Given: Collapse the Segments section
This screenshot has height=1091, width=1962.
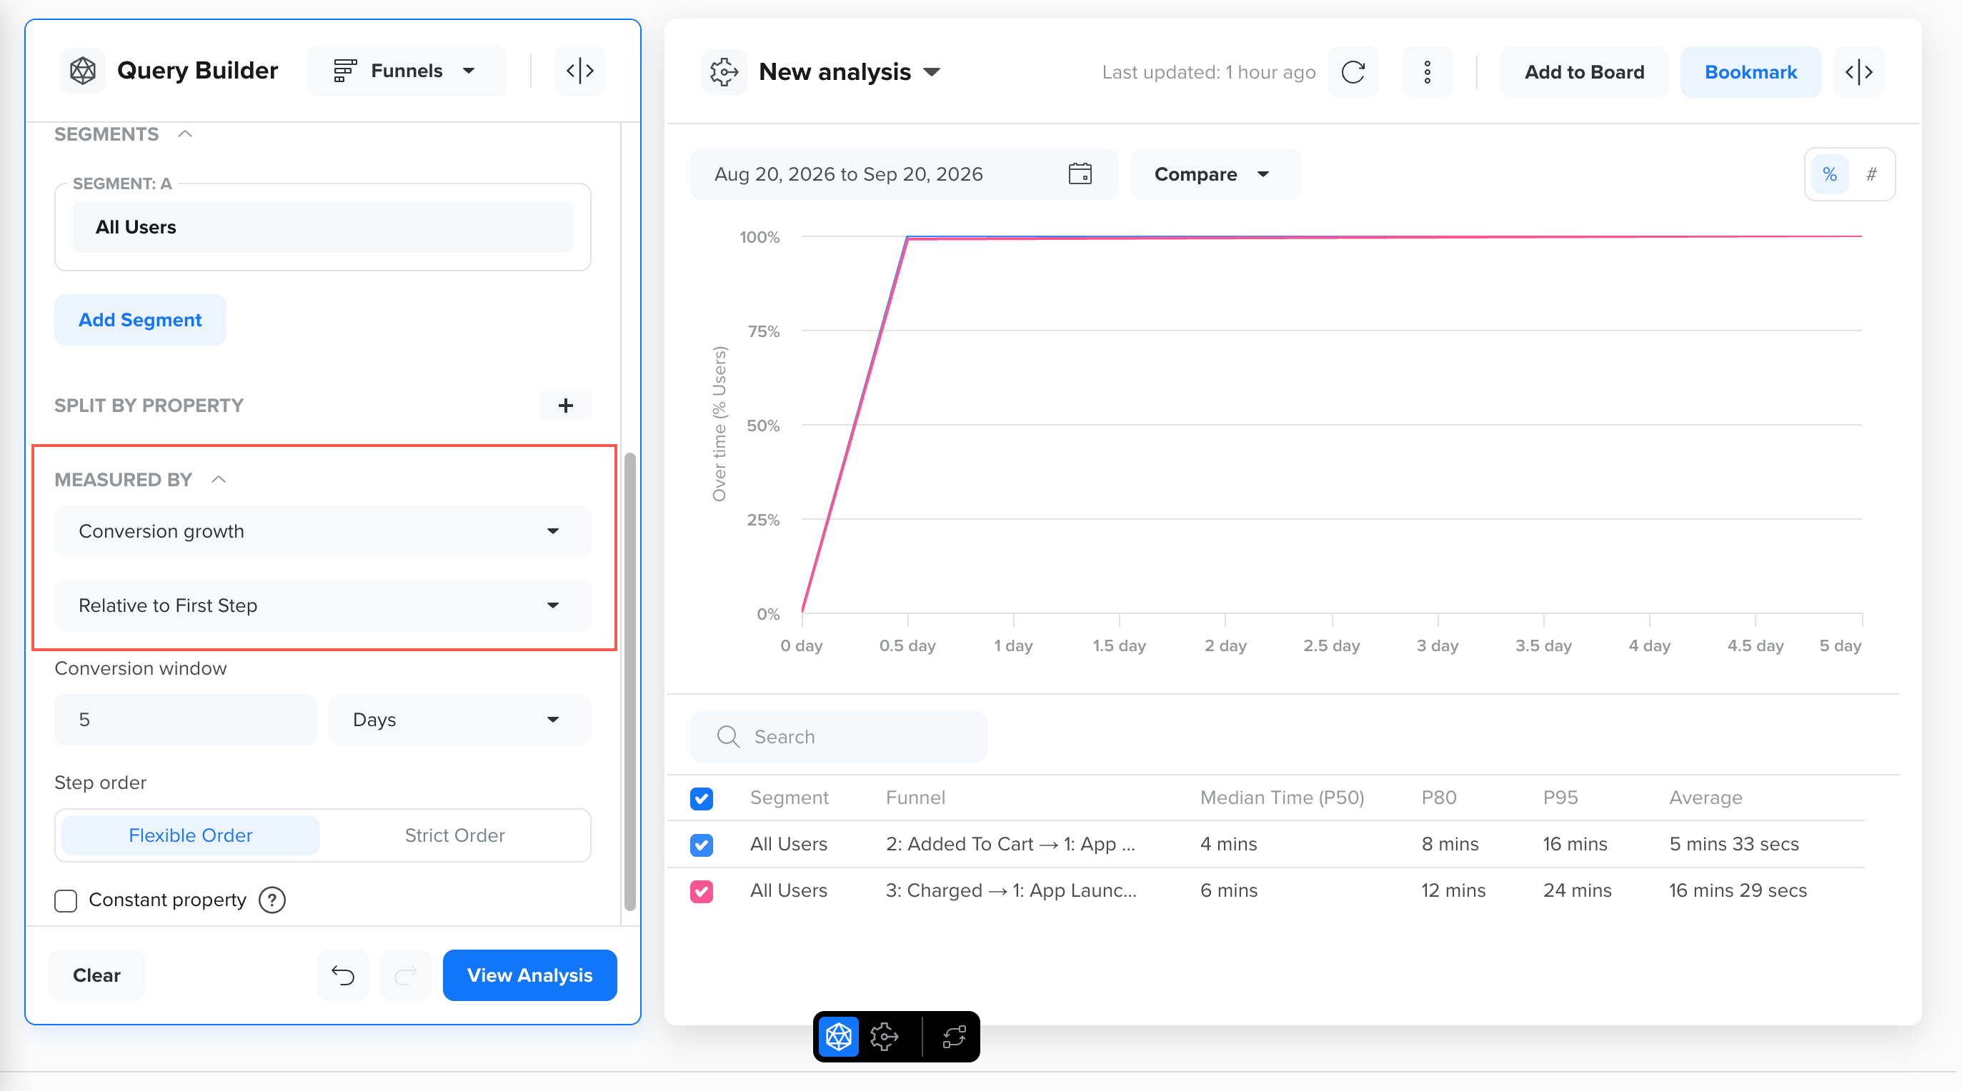Looking at the screenshot, I should [185, 135].
